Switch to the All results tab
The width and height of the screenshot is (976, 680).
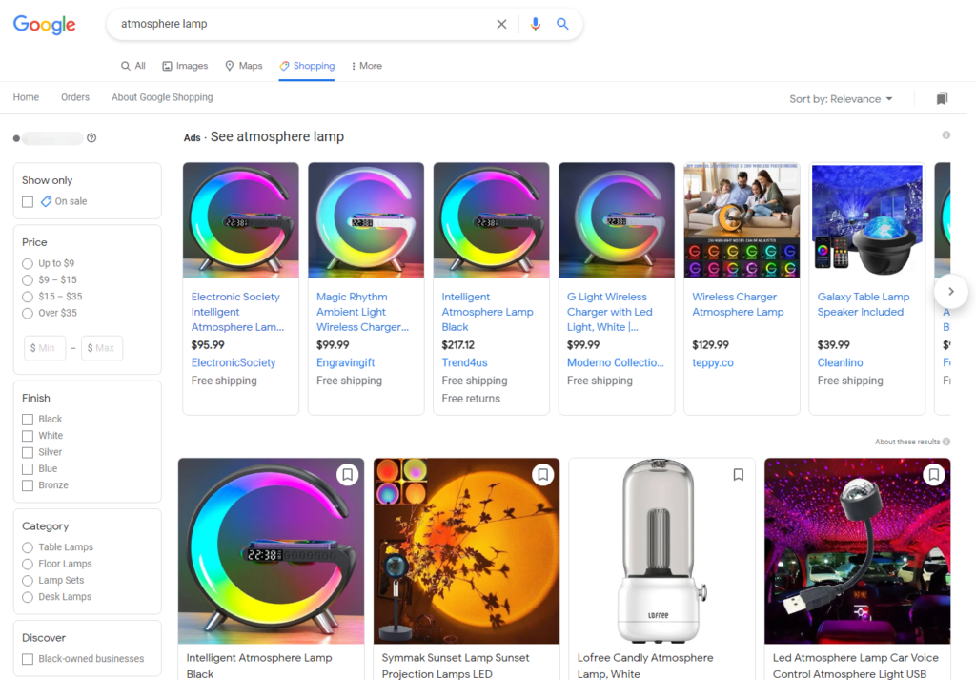(x=133, y=66)
